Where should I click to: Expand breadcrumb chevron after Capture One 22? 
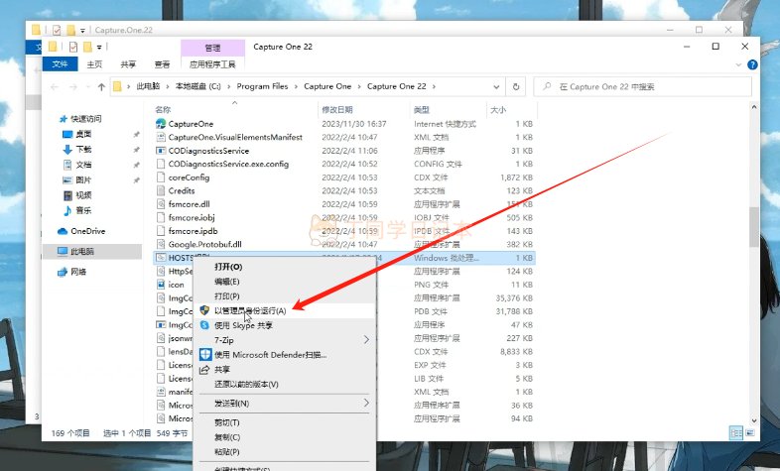[x=434, y=87]
